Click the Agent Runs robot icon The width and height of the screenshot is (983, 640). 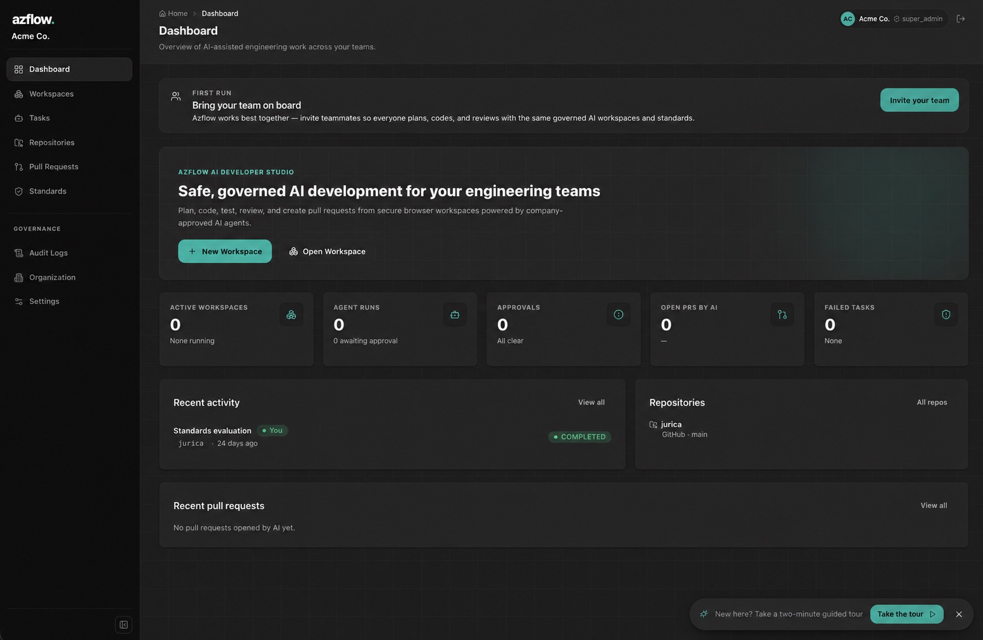click(x=455, y=314)
